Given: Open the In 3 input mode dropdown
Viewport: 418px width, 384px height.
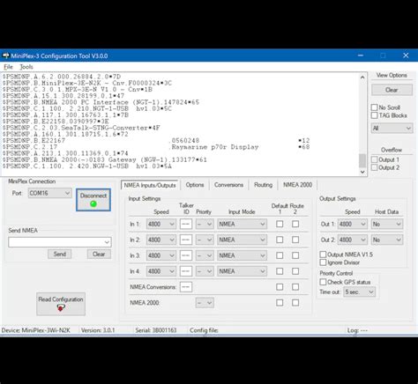Looking at the screenshot, I should (x=242, y=255).
